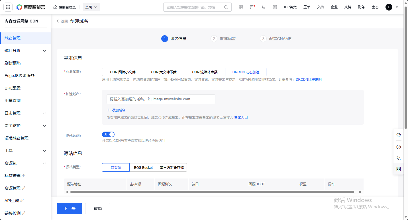Expand 安全防护 sidebar section
Screen dimensions: 408x220
click(26, 126)
